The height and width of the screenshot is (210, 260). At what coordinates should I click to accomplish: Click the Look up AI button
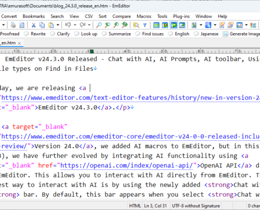(86, 34)
